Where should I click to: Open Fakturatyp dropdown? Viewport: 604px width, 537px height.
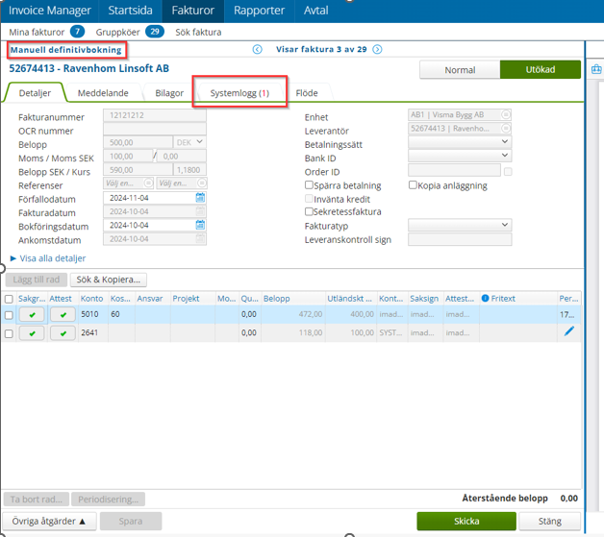tap(460, 225)
